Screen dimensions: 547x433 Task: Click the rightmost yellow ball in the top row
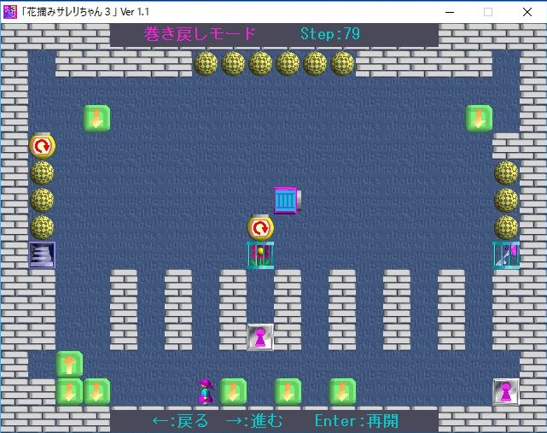pos(342,63)
